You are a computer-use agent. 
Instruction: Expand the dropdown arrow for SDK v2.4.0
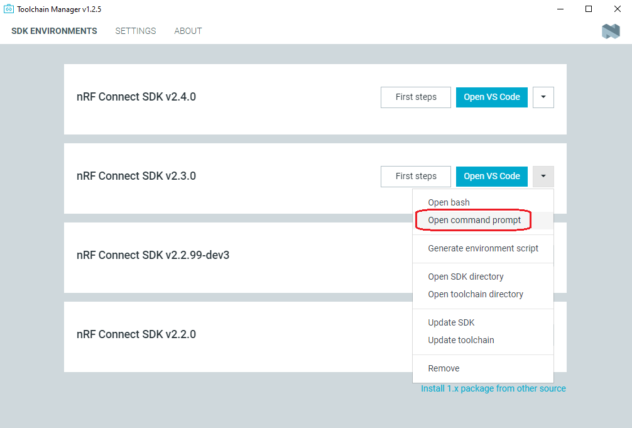point(543,97)
